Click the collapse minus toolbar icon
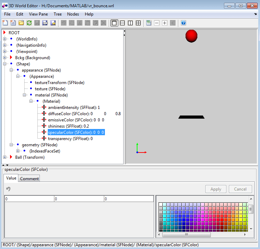260x249 pixels. (157, 23)
